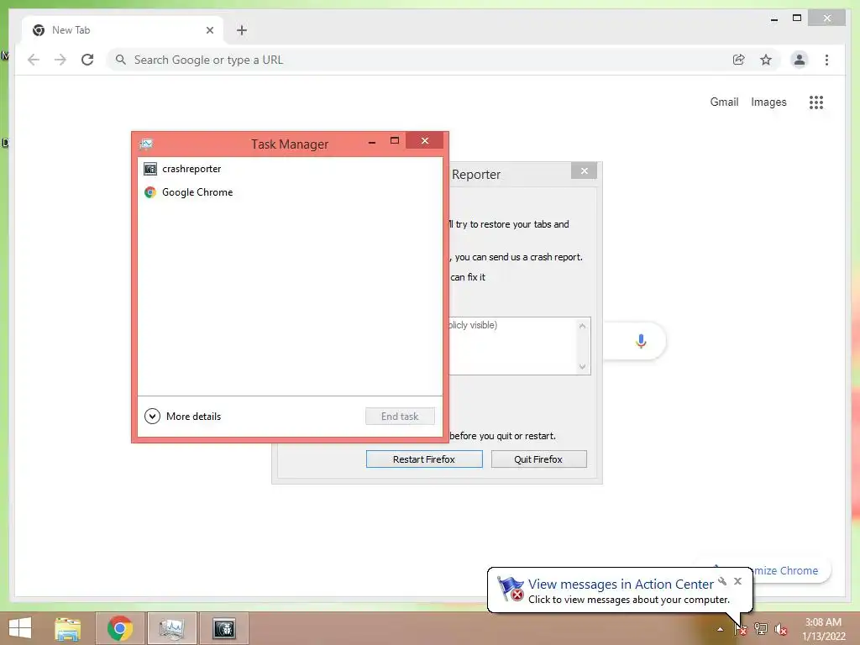Click the Task Manager title bar icon
The height and width of the screenshot is (645, 860).
[x=146, y=144]
